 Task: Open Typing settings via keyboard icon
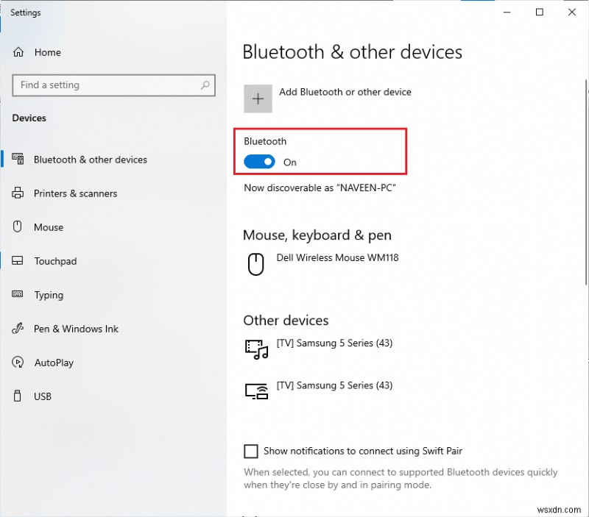point(17,295)
